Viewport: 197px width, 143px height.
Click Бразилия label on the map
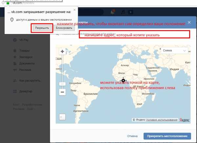pos(91,94)
